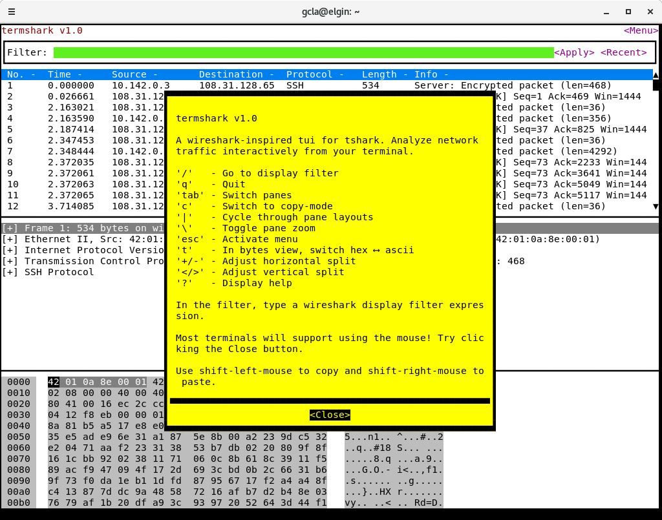Select packet number 1 row

(327, 85)
